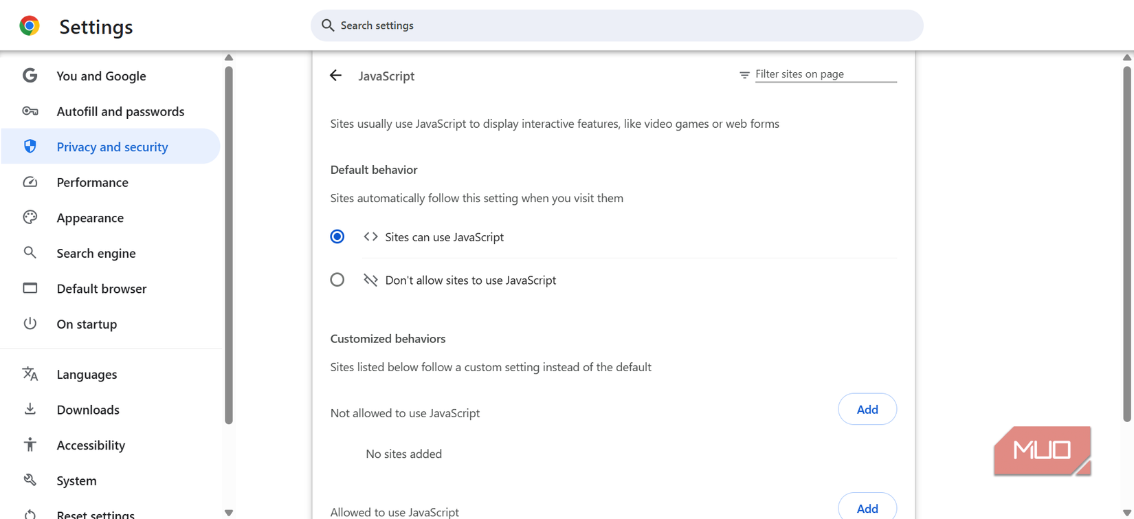The height and width of the screenshot is (519, 1134).
Task: Click the Sites usually use JavaScript description text
Action: pyautogui.click(x=555, y=124)
